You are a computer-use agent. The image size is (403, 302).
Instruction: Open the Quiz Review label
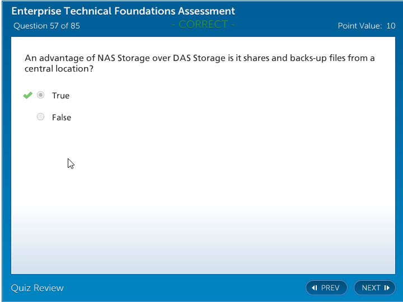click(x=38, y=288)
